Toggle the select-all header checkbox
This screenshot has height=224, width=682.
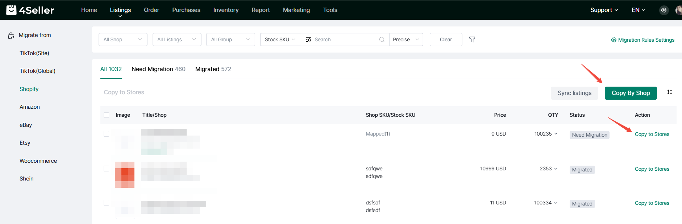(x=107, y=115)
